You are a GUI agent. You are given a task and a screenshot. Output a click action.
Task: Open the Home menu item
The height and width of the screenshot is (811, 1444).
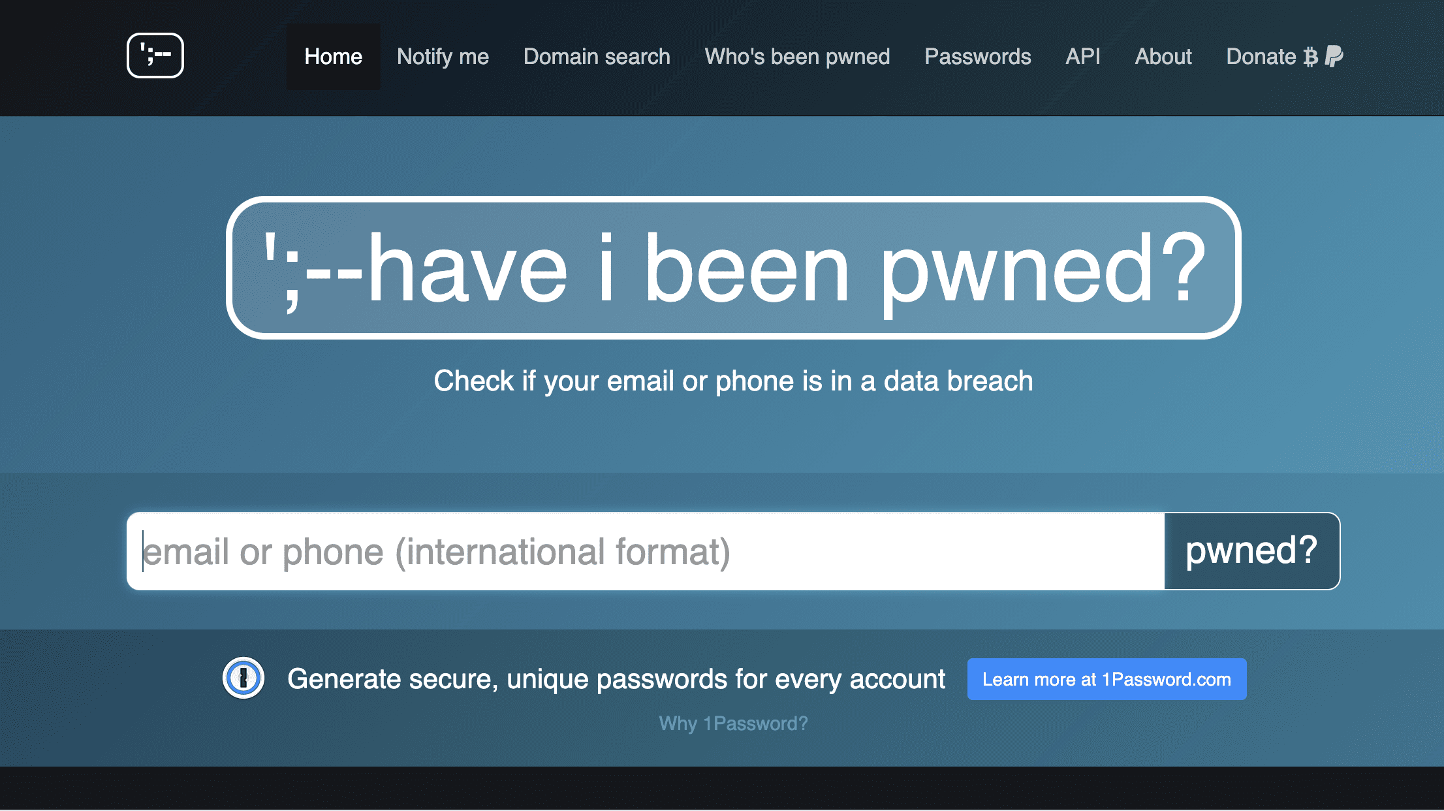(x=333, y=57)
